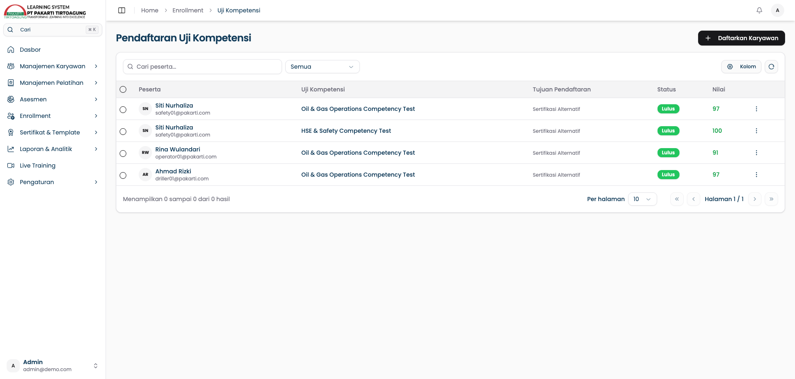Screen dimensions: 795x379
Task: Click email operator01@pakarti.com
Action: click(x=186, y=157)
